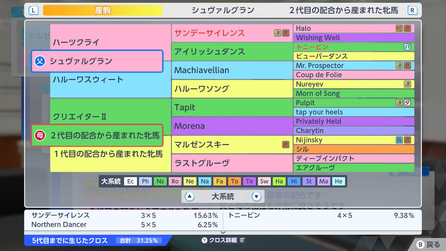
Task: Select the orange シル pedigree cell
Action: pyautogui.click(x=354, y=149)
